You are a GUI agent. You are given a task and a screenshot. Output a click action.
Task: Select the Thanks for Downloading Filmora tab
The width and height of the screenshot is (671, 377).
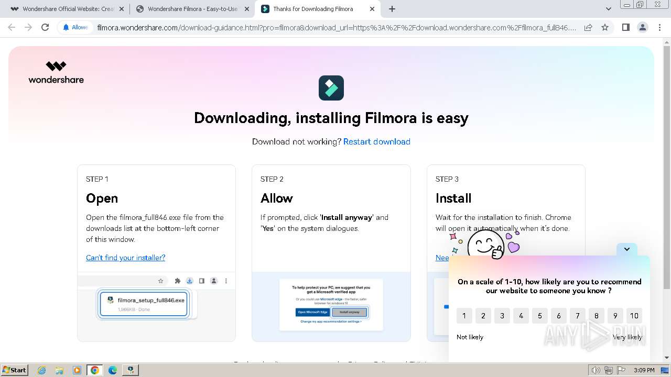(x=318, y=9)
